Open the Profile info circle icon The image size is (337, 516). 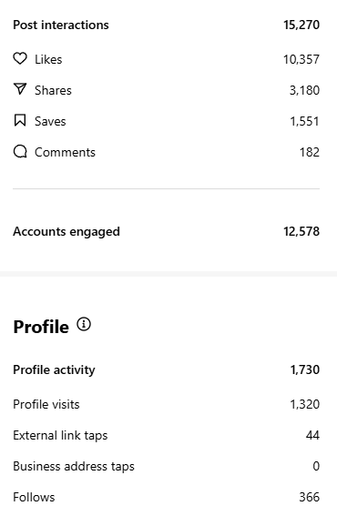pyautogui.click(x=84, y=325)
